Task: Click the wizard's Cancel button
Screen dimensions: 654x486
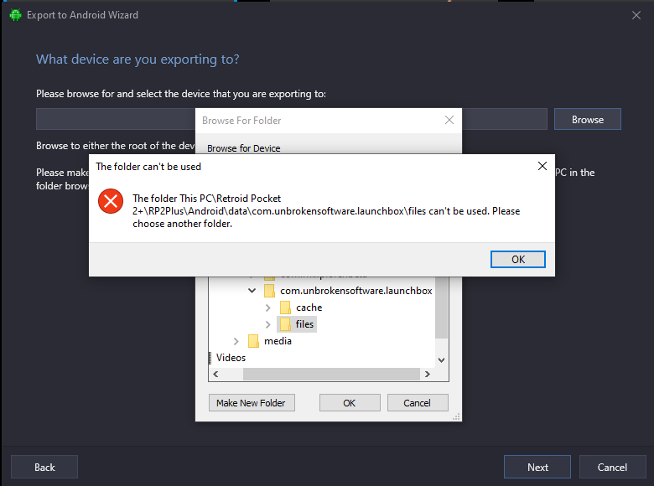Action: click(612, 467)
